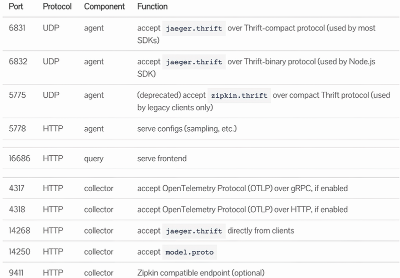The height and width of the screenshot is (278, 400).
Task: Select port number 5775
Action: [x=17, y=95]
